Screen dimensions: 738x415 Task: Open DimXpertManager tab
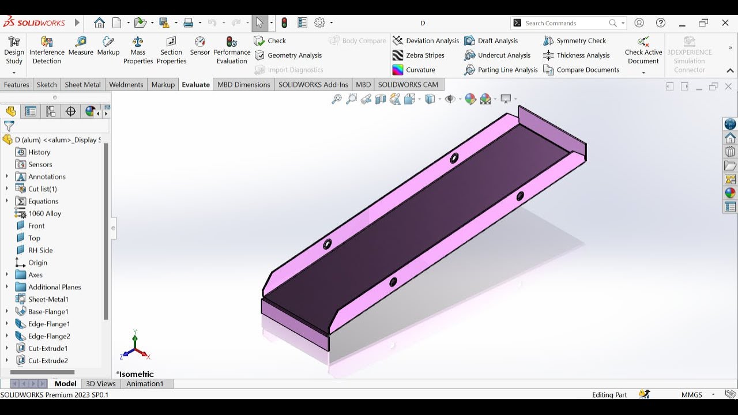point(71,111)
